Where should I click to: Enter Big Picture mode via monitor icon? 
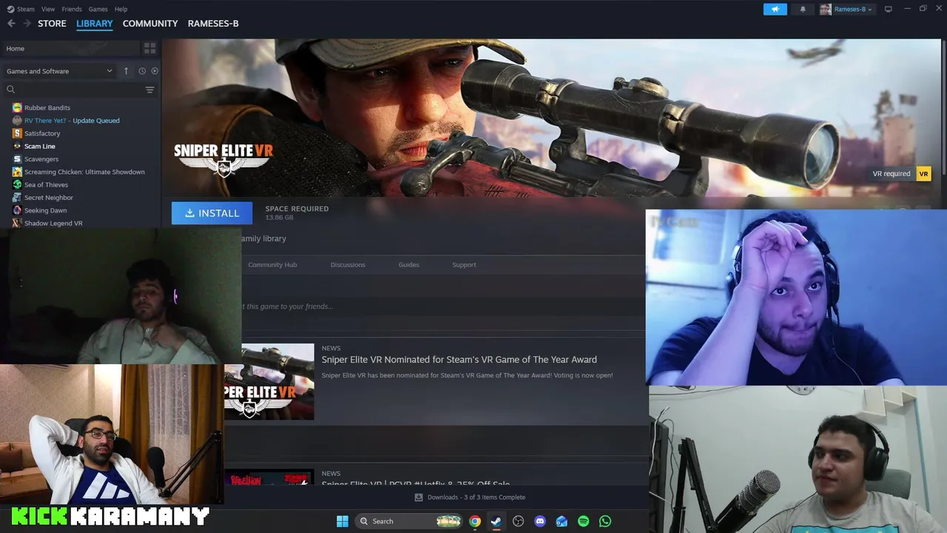tap(889, 9)
